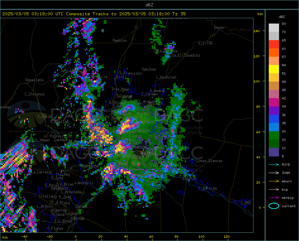Click the pink bip arrow in legend

[x=274, y=190]
